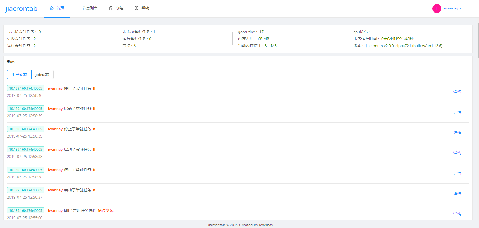
Task: Click the ff task name at 12:58:37
Action: tap(94, 190)
